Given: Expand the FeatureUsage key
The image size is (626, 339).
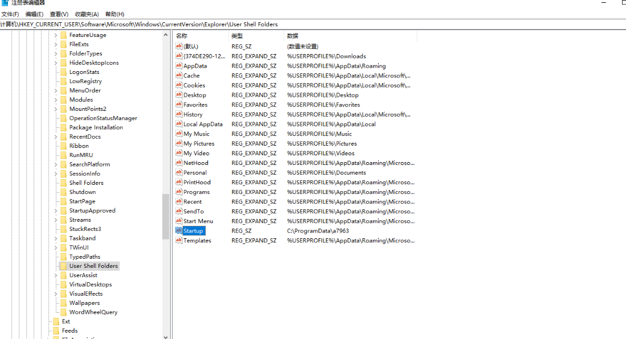Looking at the screenshot, I should point(56,35).
